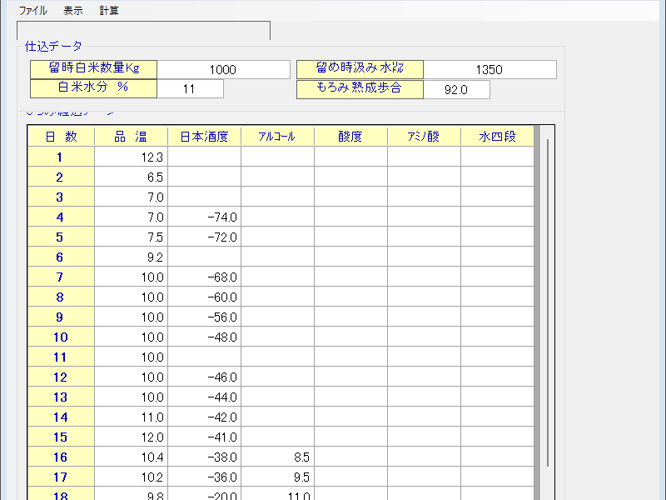Select the 12.3 temperature cell in row 1
Viewport: 666px width, 500px height.
132,157
